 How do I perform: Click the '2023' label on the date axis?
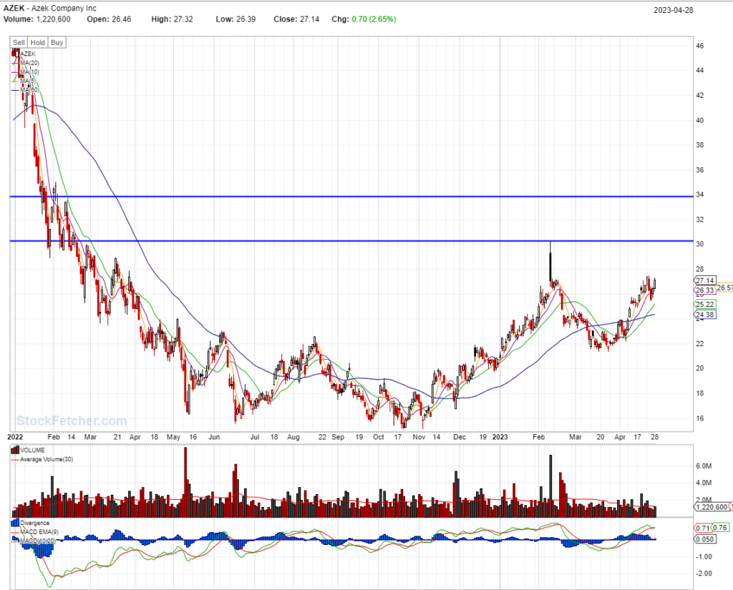(500, 437)
